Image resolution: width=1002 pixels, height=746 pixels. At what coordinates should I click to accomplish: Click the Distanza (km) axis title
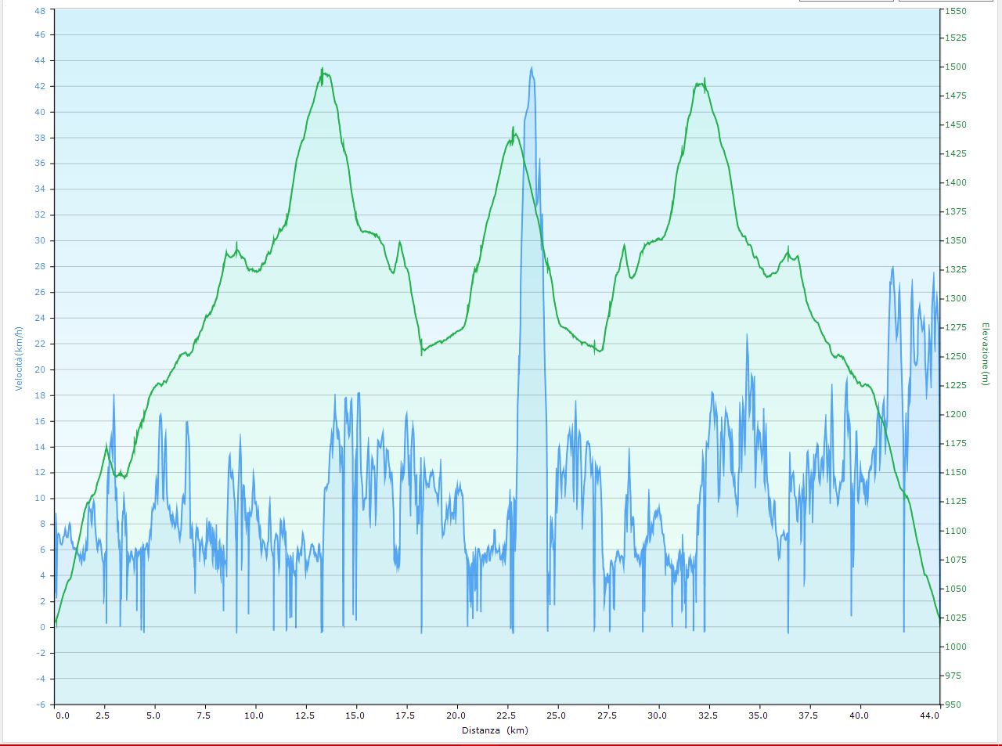coord(494,730)
